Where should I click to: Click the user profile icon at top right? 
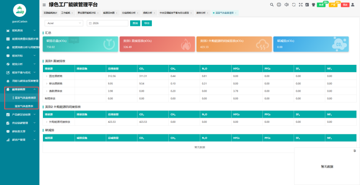(353, 5)
